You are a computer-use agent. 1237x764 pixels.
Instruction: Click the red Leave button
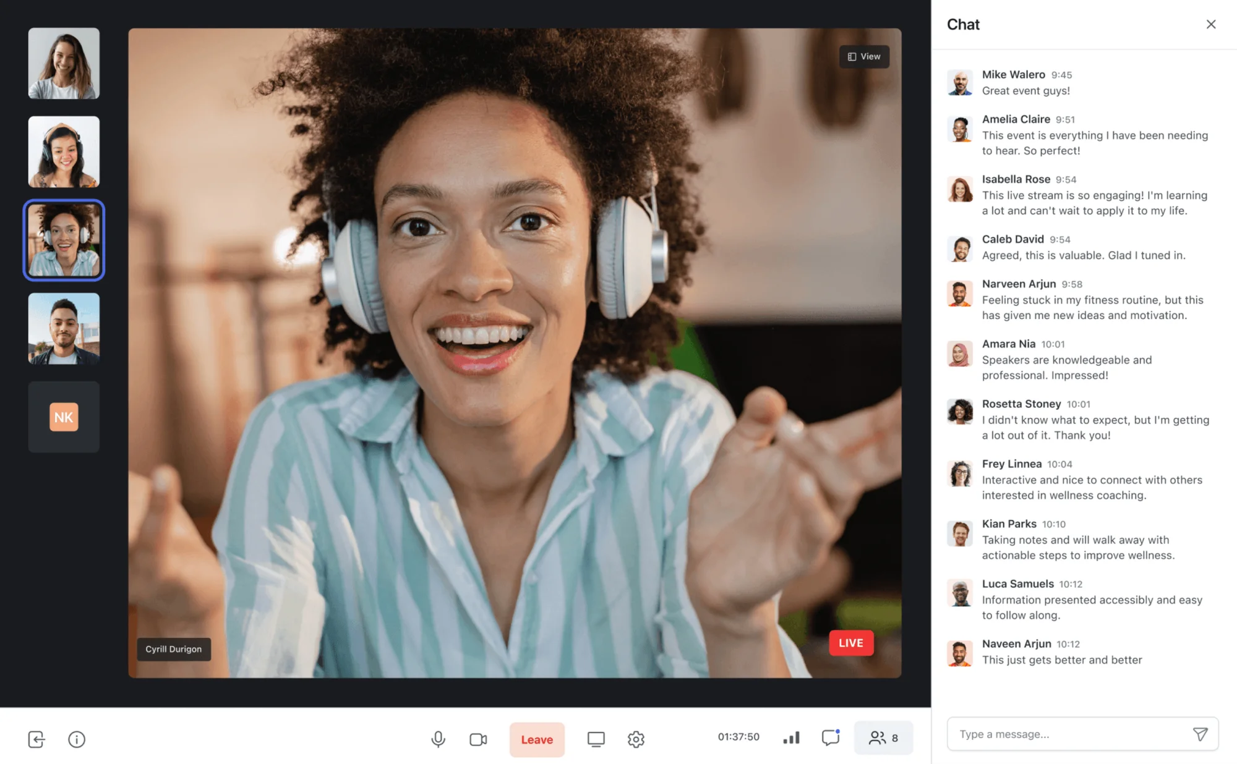[537, 739]
